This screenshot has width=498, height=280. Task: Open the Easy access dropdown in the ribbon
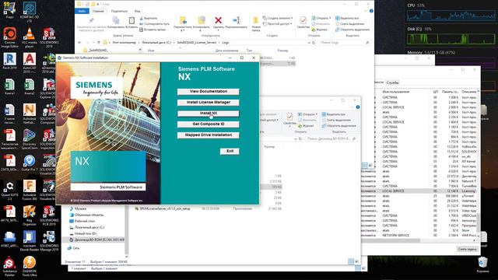pyautogui.click(x=277, y=24)
